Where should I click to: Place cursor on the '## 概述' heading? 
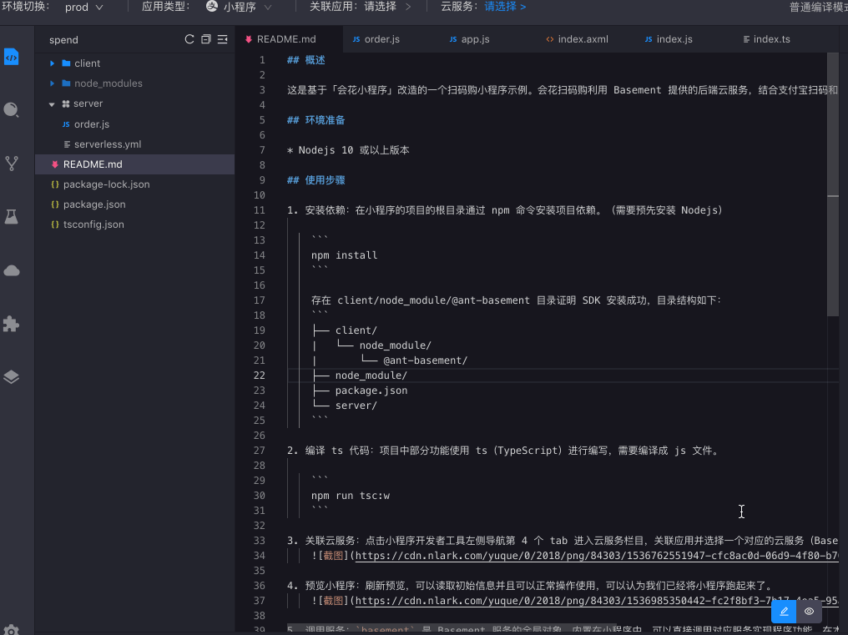pyautogui.click(x=306, y=60)
